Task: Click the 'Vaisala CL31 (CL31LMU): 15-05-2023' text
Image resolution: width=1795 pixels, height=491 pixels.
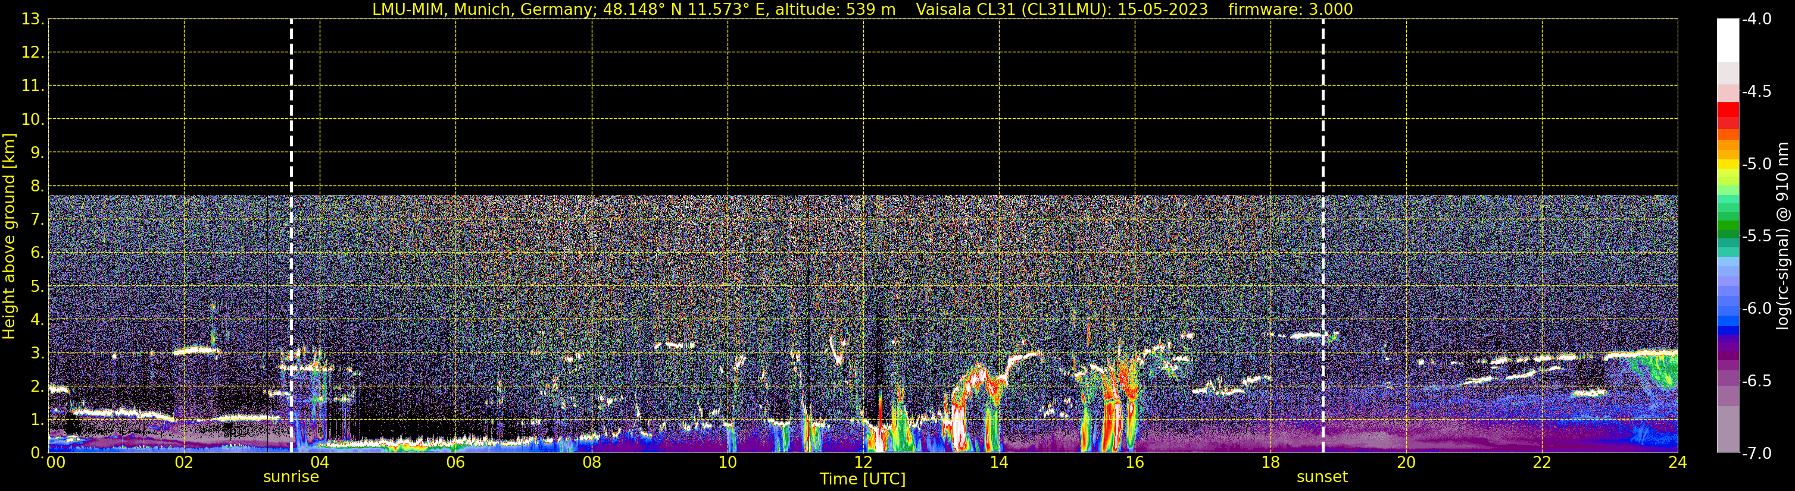Action: [x=1062, y=10]
